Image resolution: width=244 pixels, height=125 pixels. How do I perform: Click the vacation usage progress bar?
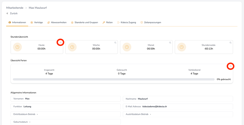pyautogui.click(x=114, y=79)
